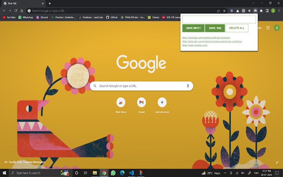Open the Google apps grid launcher
Viewport: 283px width, 177px height.
coord(268,28)
